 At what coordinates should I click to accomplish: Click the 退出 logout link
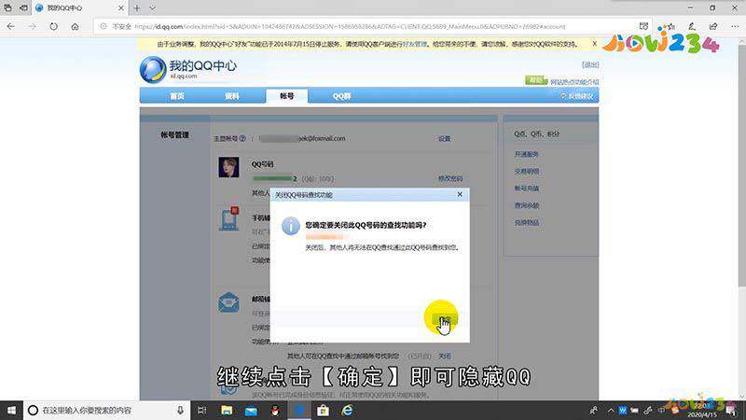coord(590,64)
